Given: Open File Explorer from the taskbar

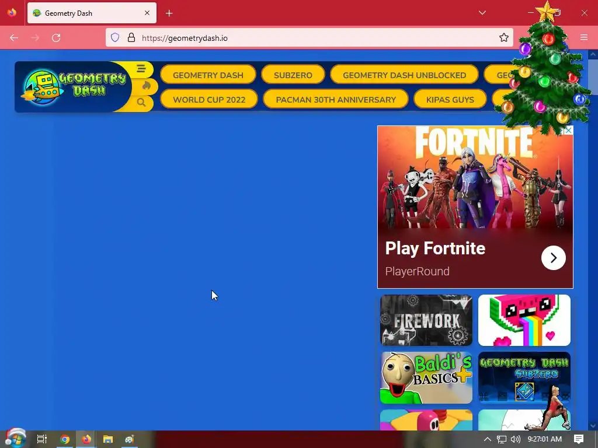Looking at the screenshot, I should click(x=108, y=439).
